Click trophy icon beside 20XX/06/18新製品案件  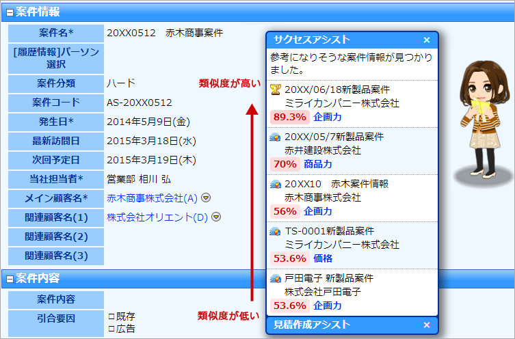point(276,89)
